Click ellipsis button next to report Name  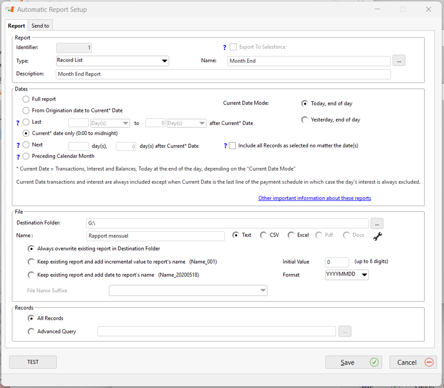(398, 60)
